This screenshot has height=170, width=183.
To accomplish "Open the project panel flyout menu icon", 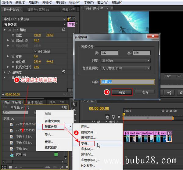I will (x=62, y=102).
